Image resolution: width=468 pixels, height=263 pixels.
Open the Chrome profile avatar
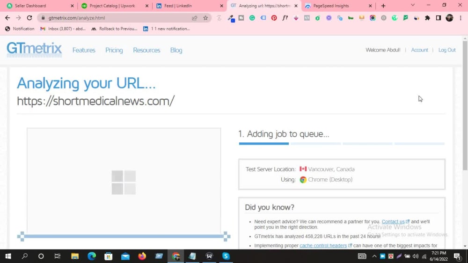point(449,18)
